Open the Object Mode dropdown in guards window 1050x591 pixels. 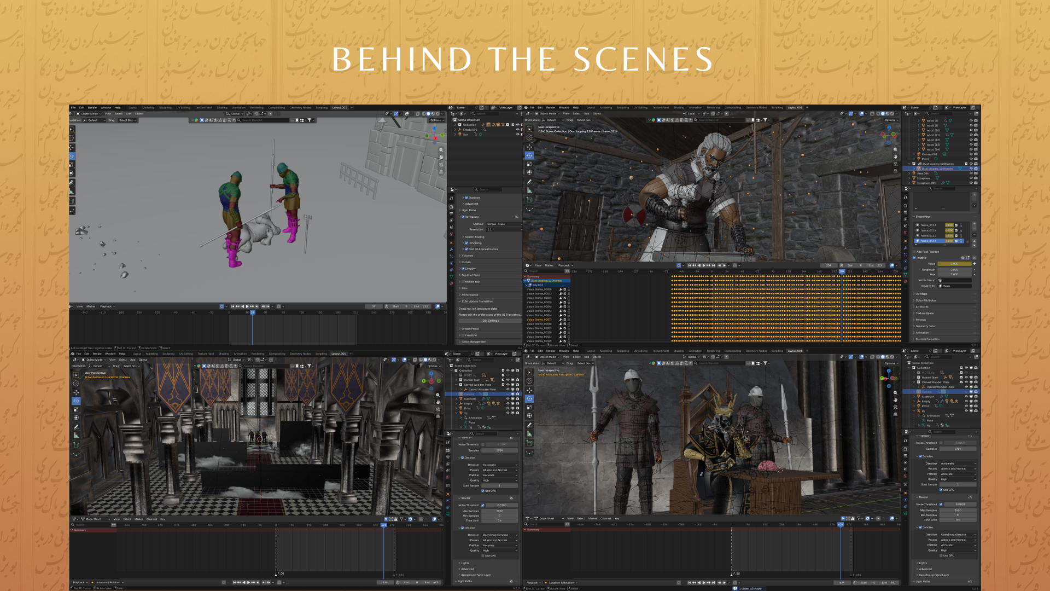[89, 114]
